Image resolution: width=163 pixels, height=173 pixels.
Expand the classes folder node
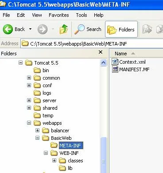tap(54, 161)
